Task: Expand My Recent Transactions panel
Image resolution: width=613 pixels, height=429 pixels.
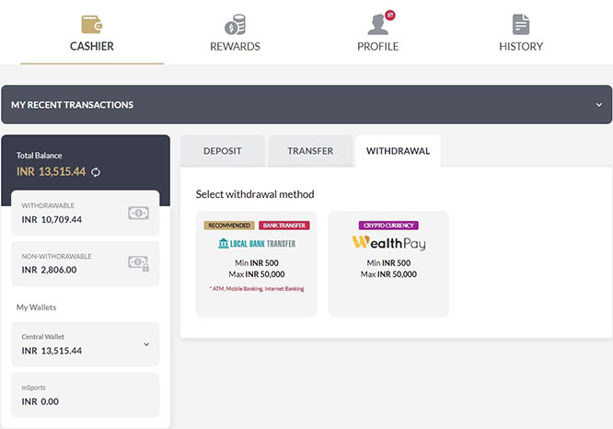Action: [598, 105]
